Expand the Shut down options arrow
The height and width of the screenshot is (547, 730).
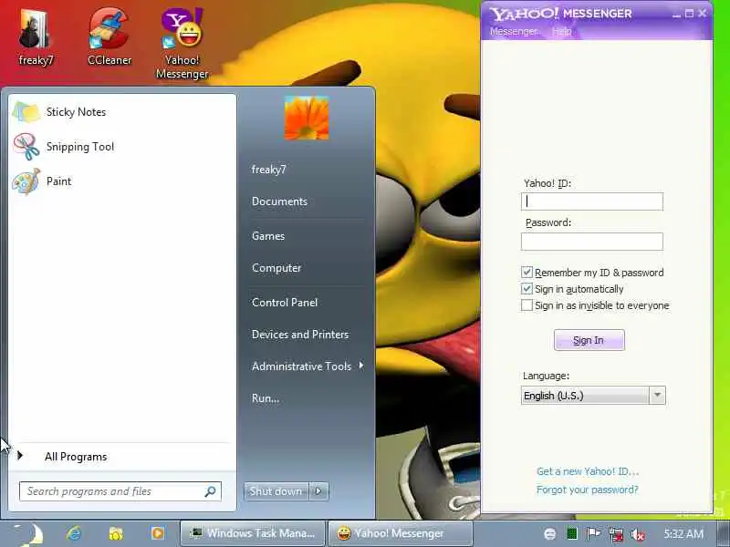point(318,491)
